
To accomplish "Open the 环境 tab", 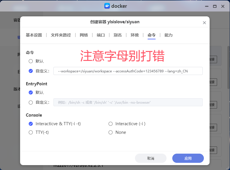I will [135, 35].
